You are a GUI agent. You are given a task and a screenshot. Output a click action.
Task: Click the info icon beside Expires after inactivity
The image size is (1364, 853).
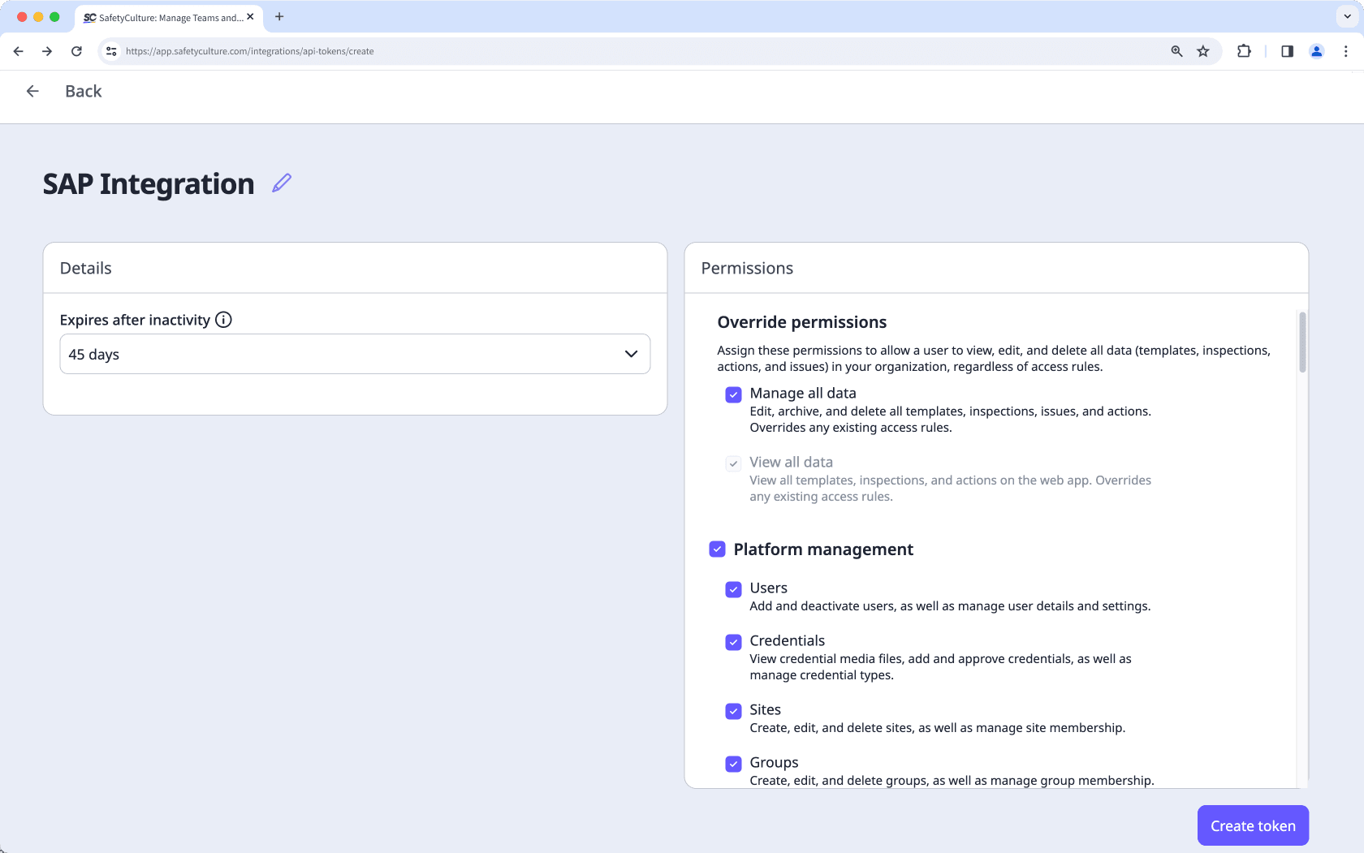(223, 320)
